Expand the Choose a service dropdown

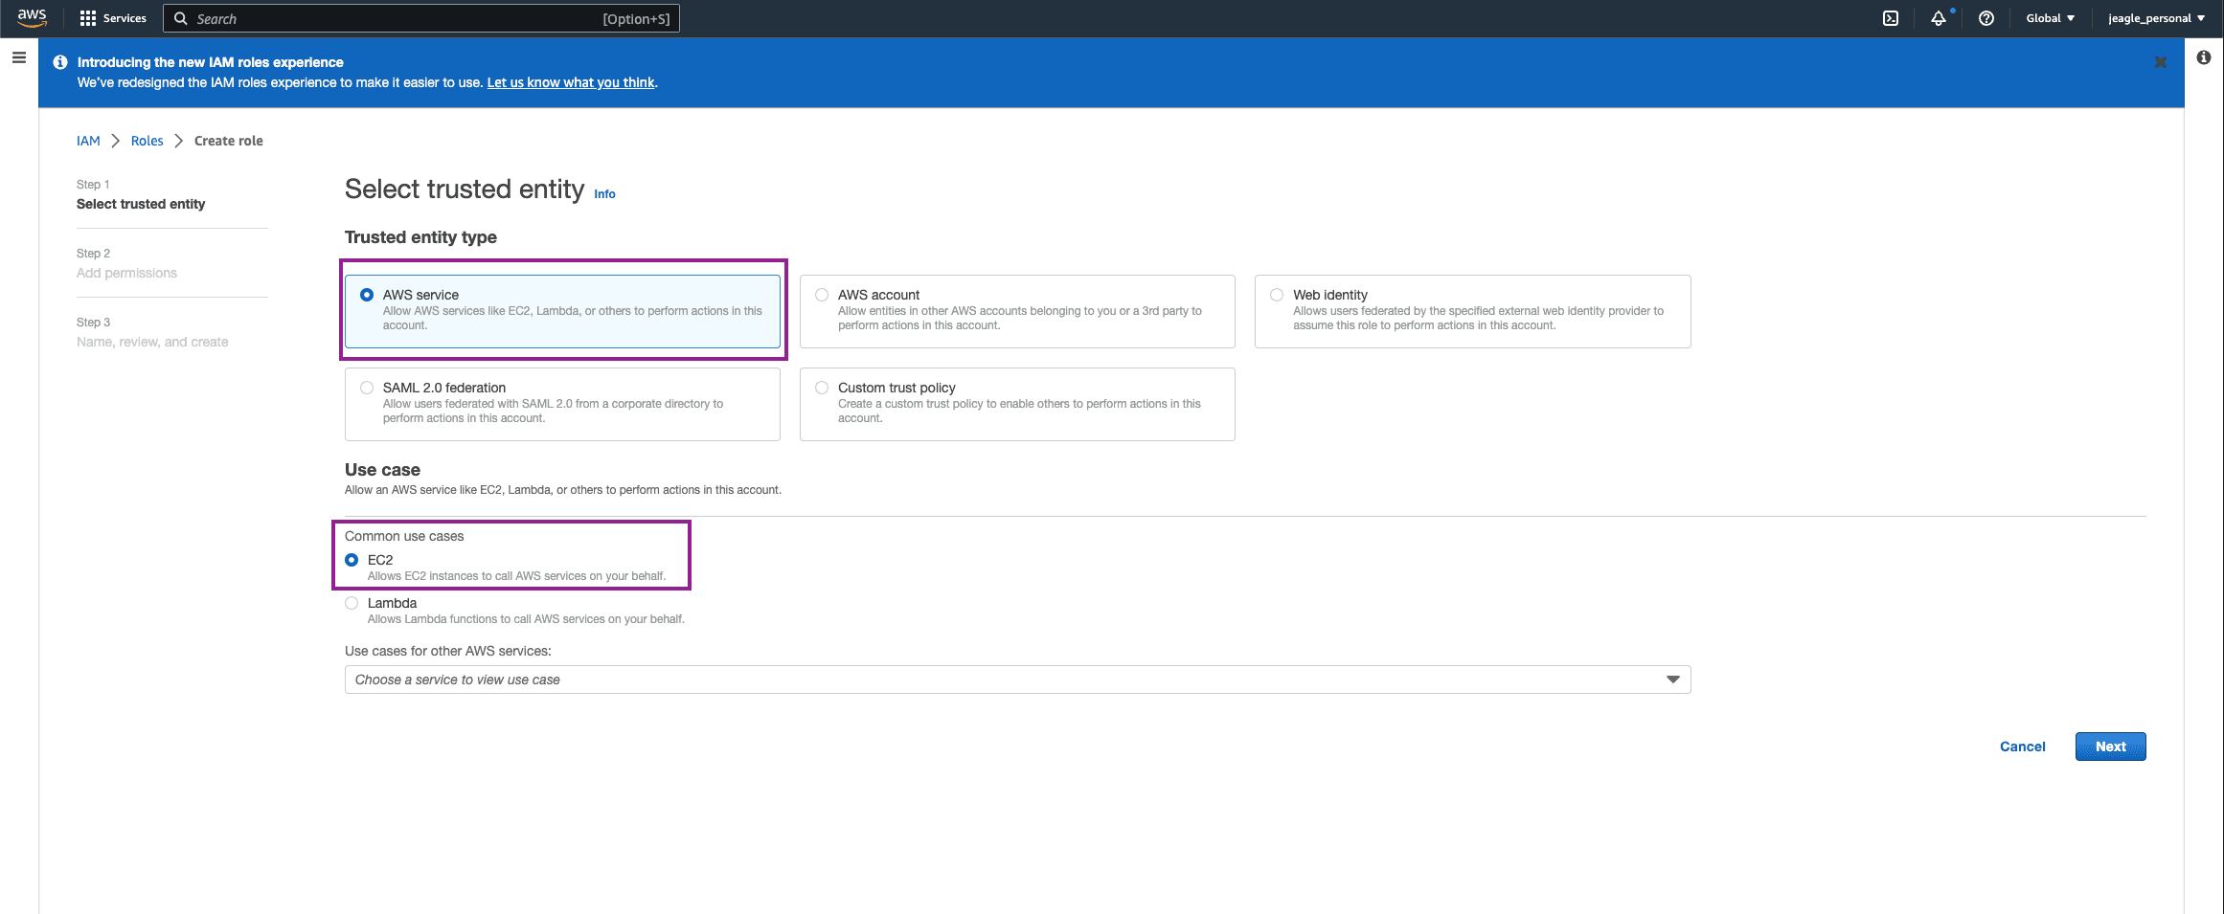1016,680
